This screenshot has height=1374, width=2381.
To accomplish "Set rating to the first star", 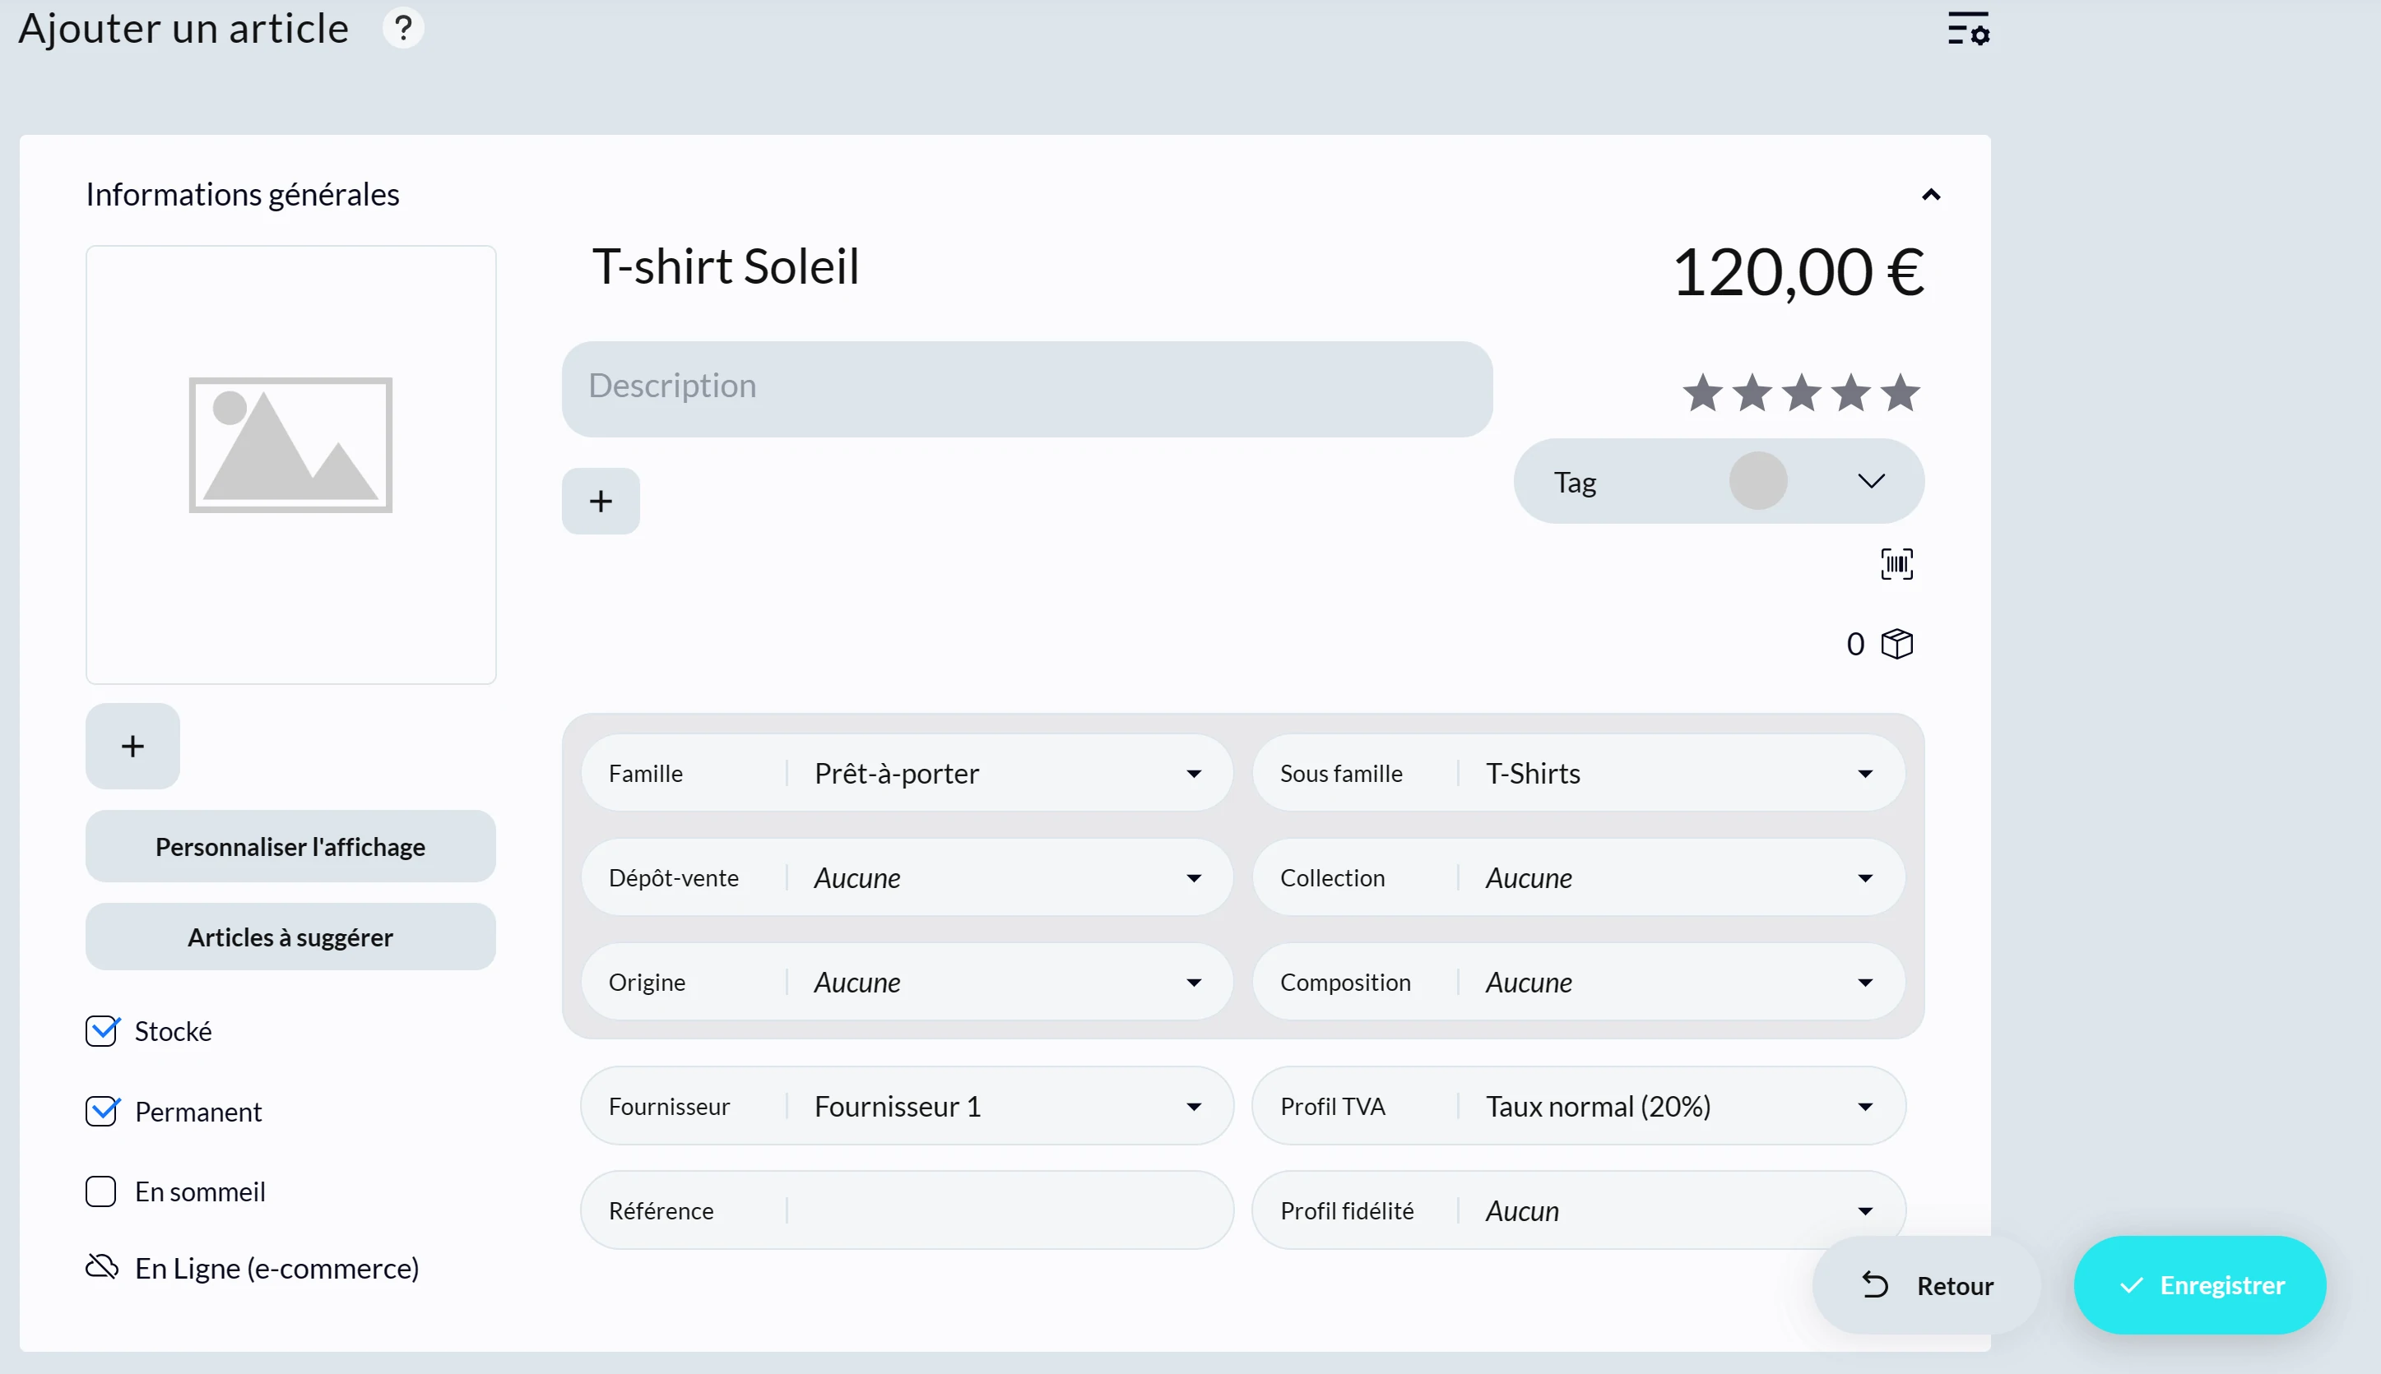I will [1703, 392].
